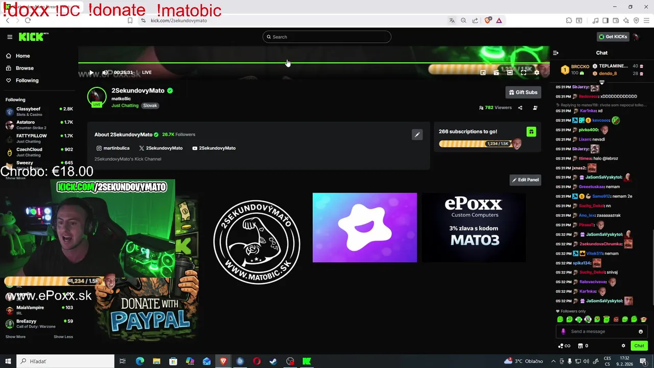Open BreEazyy channel in sidebar
Viewport: 654px width, 368px height.
[39, 324]
